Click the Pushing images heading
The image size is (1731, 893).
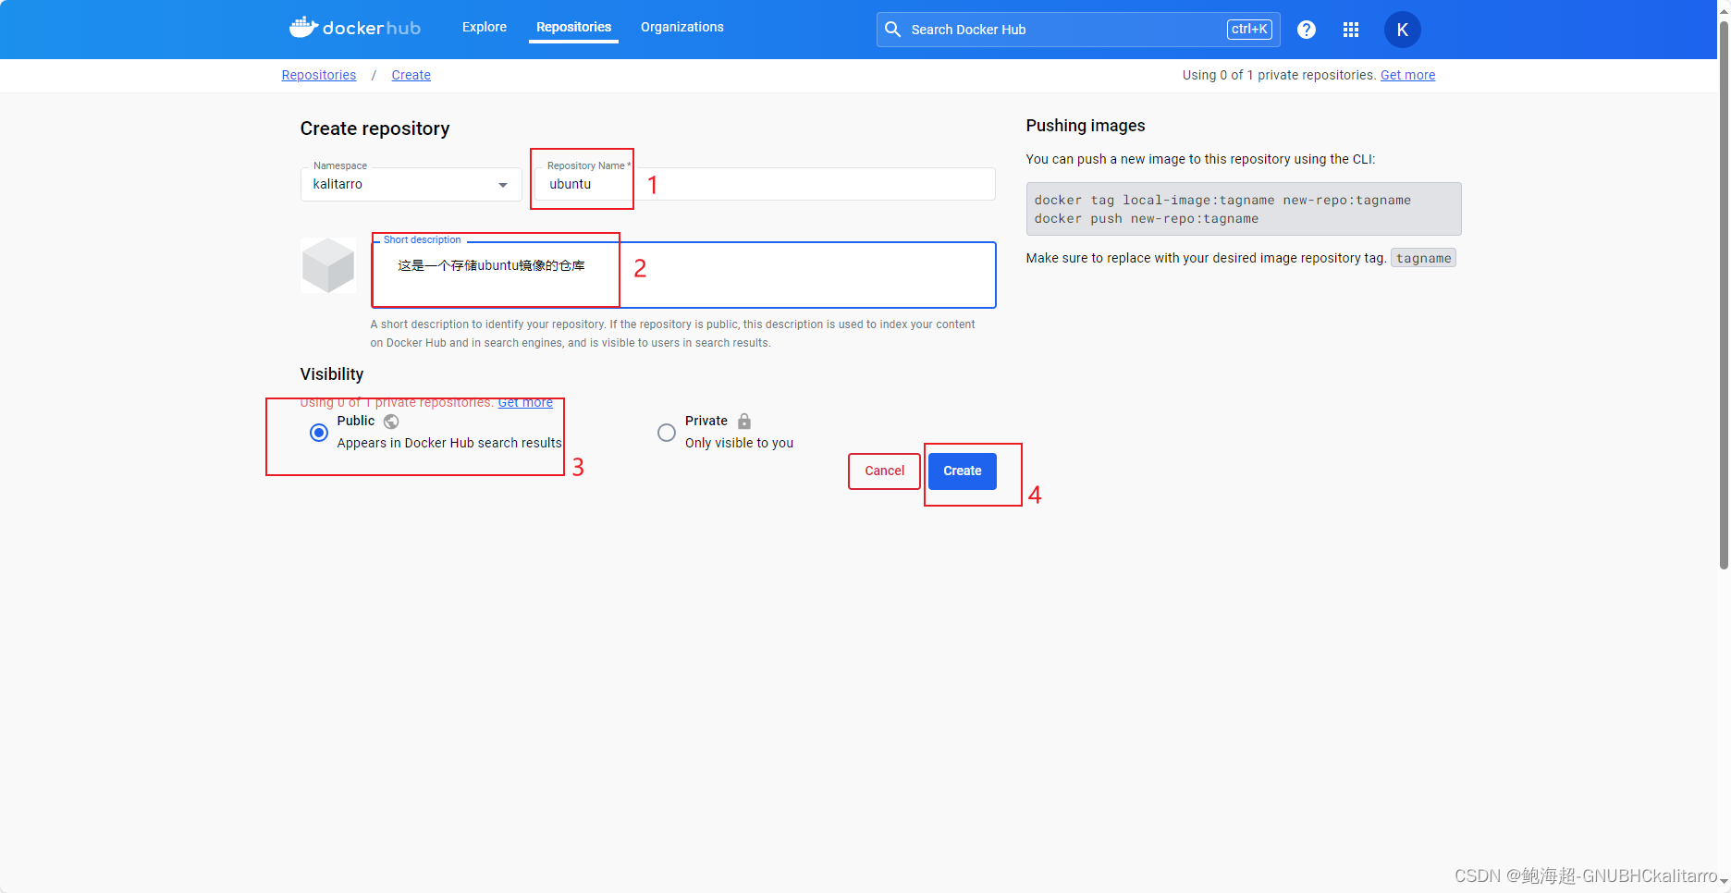click(x=1086, y=126)
